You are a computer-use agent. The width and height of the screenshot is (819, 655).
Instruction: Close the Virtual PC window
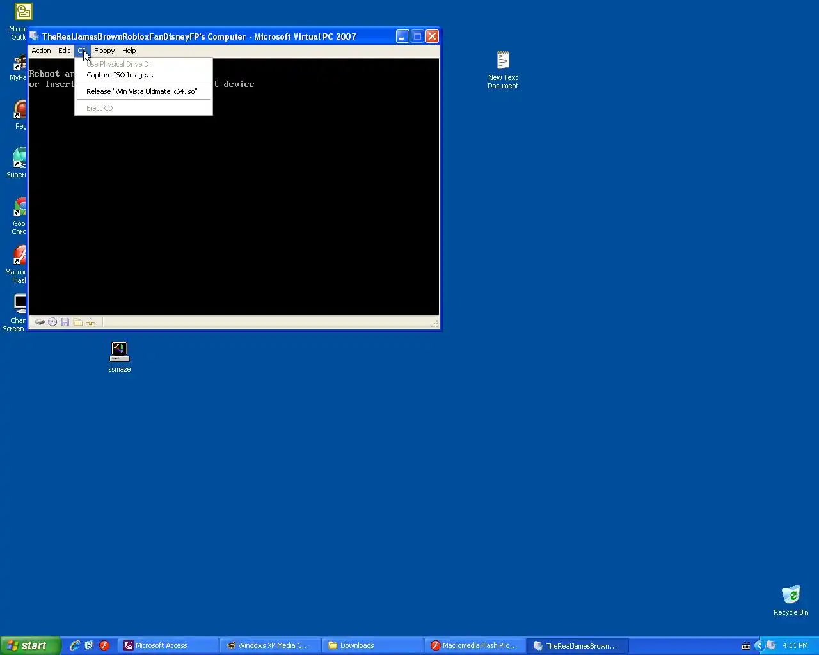[433, 36]
